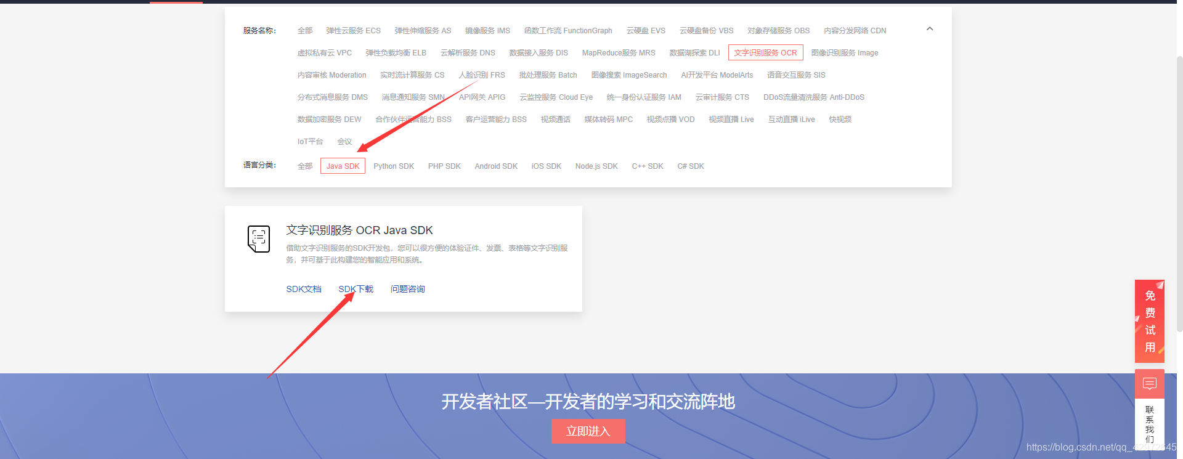Filter by 云审计服务 CTS

click(722, 97)
